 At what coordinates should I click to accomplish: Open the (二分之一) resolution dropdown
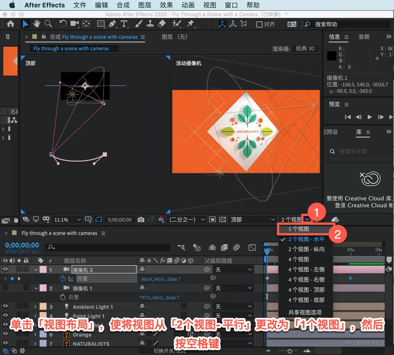point(187,220)
